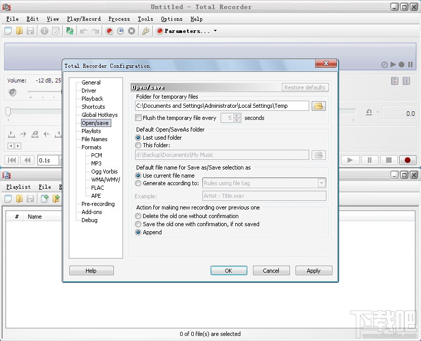Click Cancel in configuration dialog

pos(271,270)
